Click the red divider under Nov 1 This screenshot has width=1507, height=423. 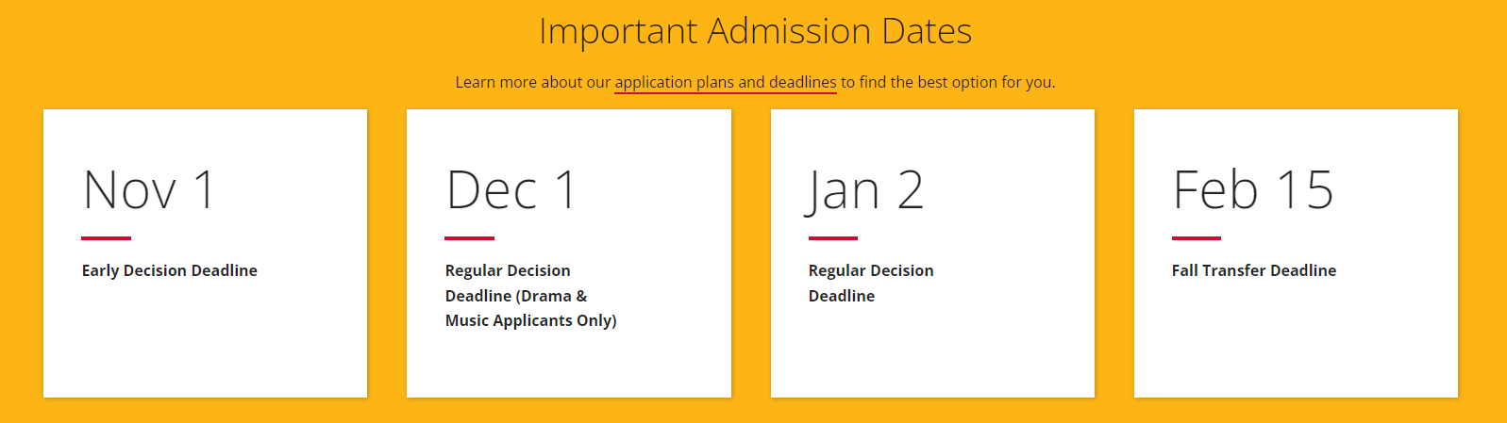pos(106,238)
